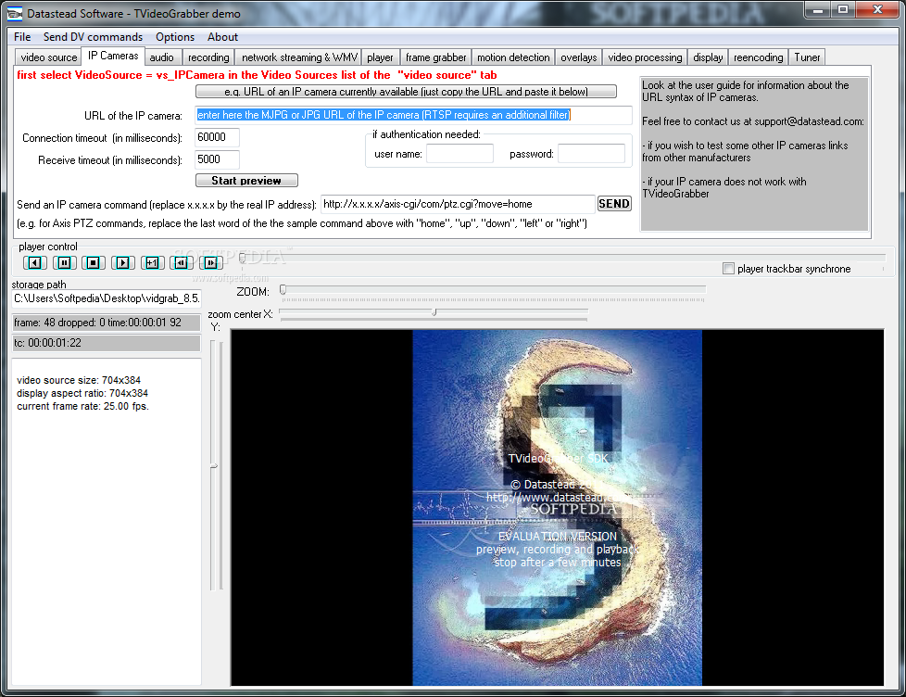
Task: Click the Receive timeout field showing 5000
Action: pyautogui.click(x=218, y=159)
